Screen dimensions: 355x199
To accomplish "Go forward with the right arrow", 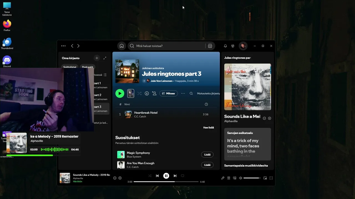I will (78, 46).
